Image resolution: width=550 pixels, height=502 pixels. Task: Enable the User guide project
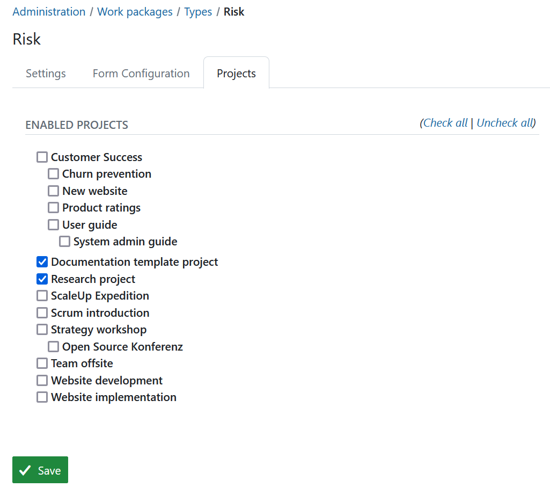pyautogui.click(x=53, y=224)
